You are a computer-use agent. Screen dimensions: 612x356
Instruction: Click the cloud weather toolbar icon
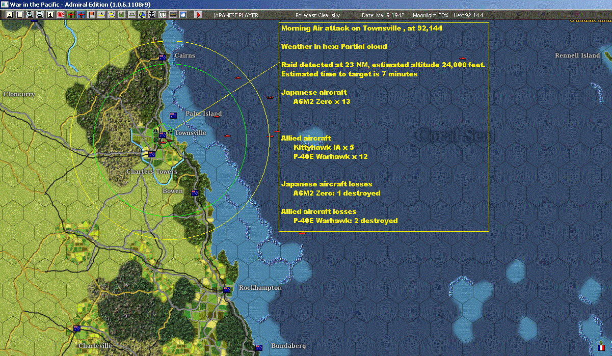coord(183,15)
